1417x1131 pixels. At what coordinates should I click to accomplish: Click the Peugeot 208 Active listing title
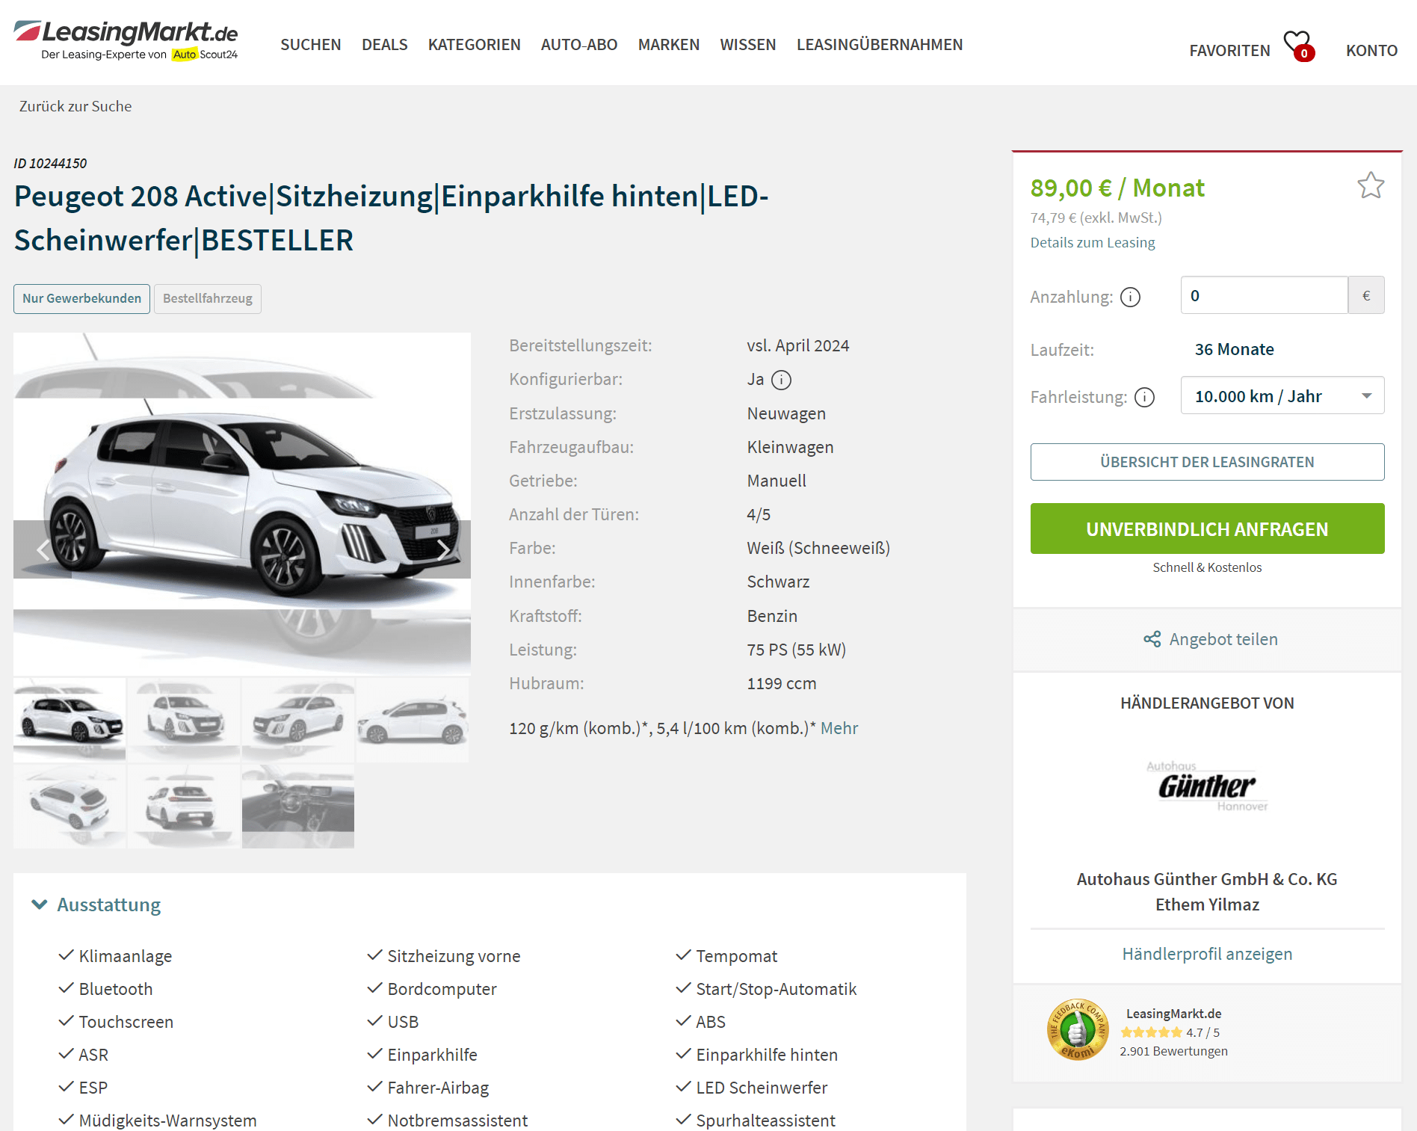click(x=392, y=218)
